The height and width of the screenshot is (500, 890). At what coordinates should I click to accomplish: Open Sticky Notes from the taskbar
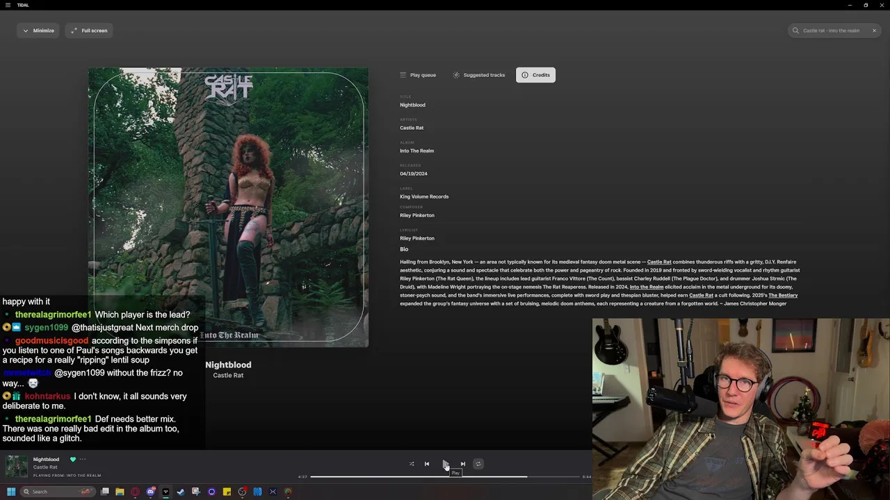click(x=227, y=492)
